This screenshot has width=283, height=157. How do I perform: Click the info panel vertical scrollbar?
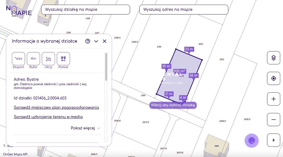coord(106,67)
